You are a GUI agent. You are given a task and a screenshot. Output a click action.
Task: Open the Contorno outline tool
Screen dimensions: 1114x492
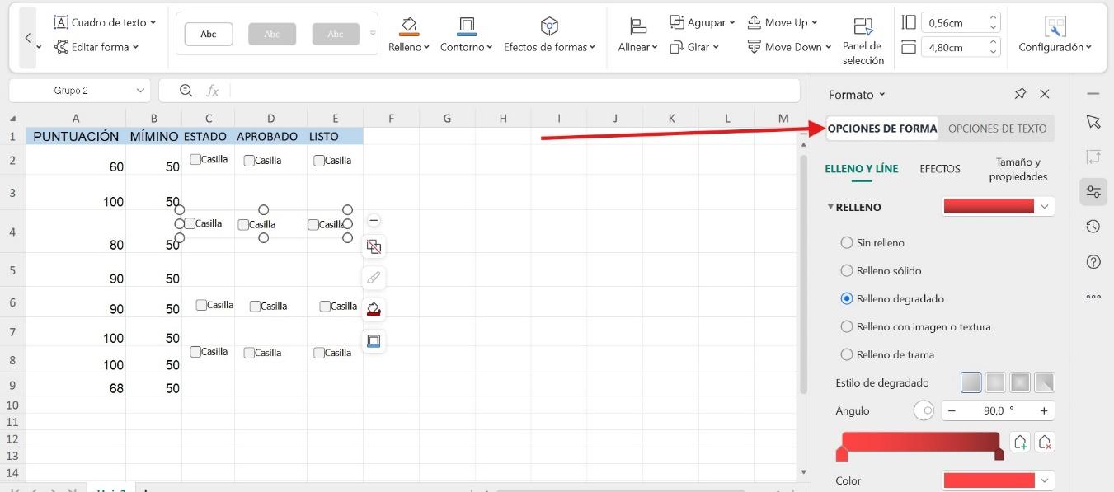tap(466, 35)
